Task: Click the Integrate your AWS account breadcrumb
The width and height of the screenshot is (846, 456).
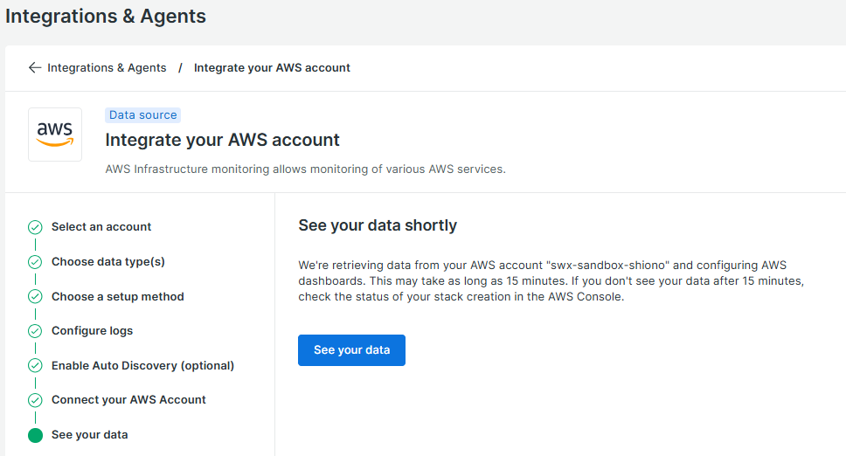Action: (272, 68)
